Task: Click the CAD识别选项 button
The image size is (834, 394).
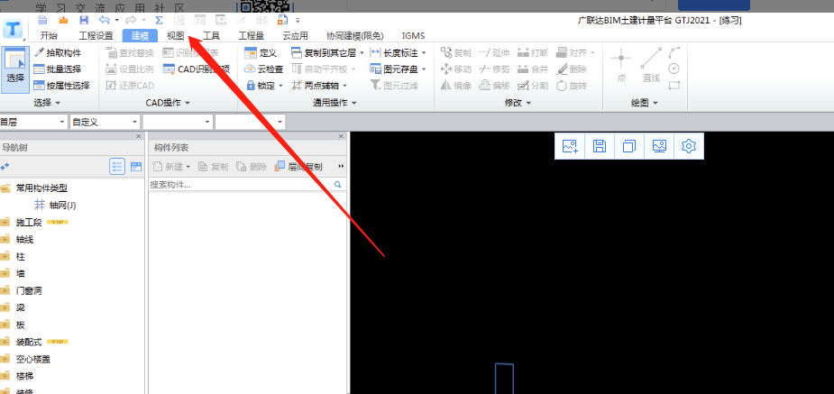Action: [196, 69]
